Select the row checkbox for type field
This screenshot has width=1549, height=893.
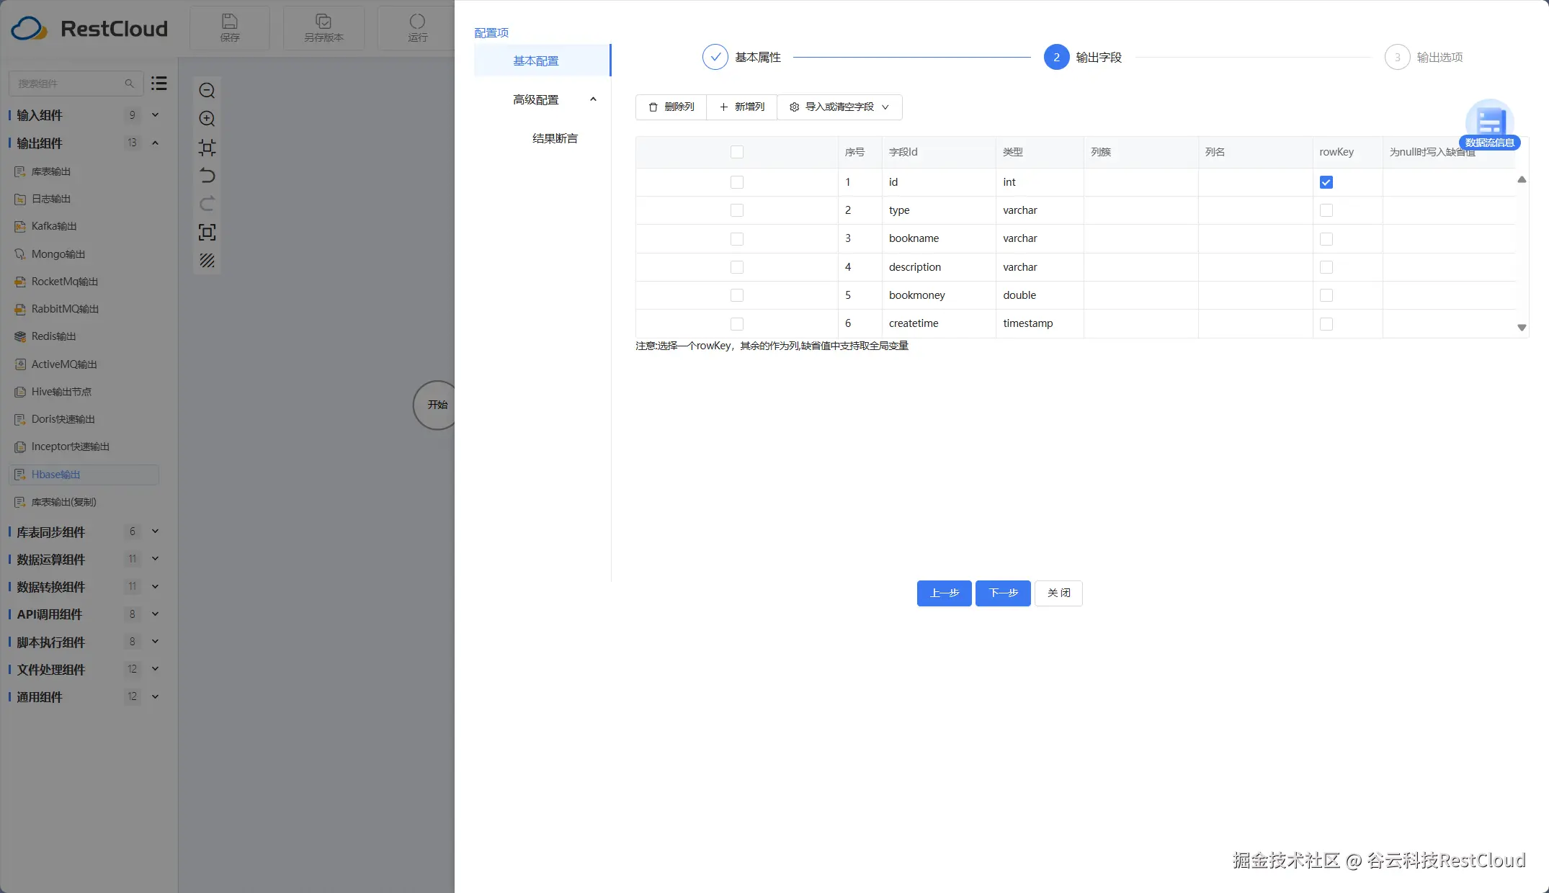tap(736, 210)
